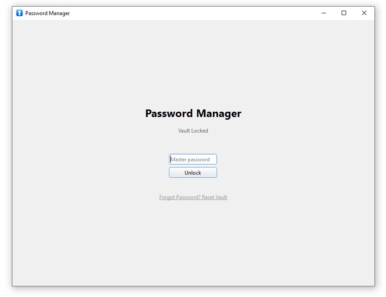Unlock the vault with the Unlock button

[x=193, y=172]
